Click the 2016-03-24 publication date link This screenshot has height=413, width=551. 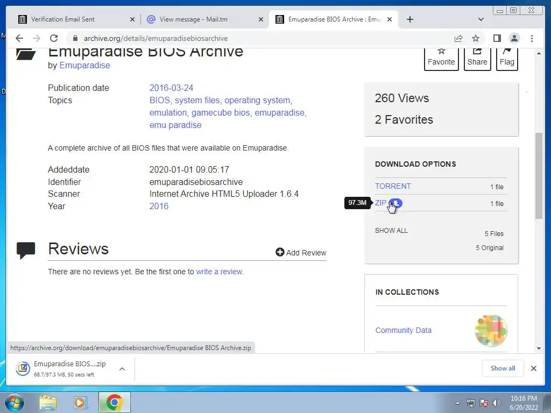[172, 88]
